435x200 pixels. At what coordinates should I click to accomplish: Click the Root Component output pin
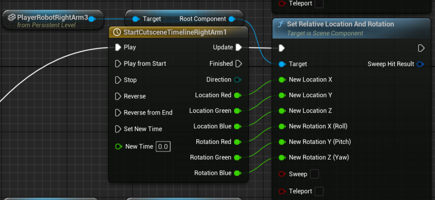tap(232, 19)
